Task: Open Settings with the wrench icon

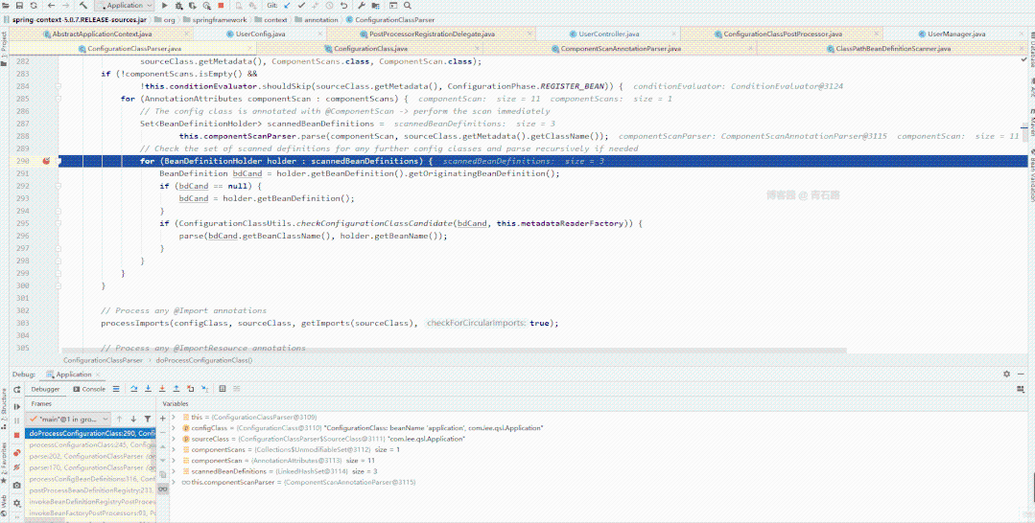Action: click(362, 6)
